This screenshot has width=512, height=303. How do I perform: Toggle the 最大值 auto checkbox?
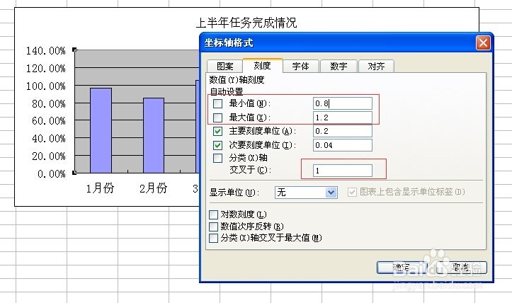tap(217, 118)
